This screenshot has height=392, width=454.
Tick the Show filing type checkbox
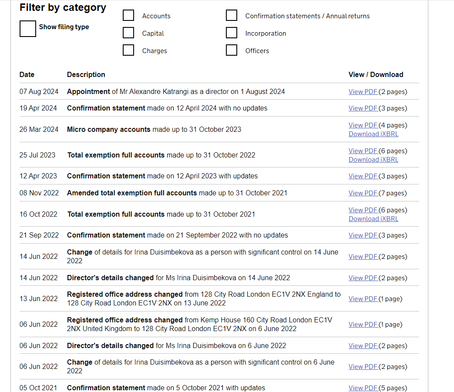point(28,29)
